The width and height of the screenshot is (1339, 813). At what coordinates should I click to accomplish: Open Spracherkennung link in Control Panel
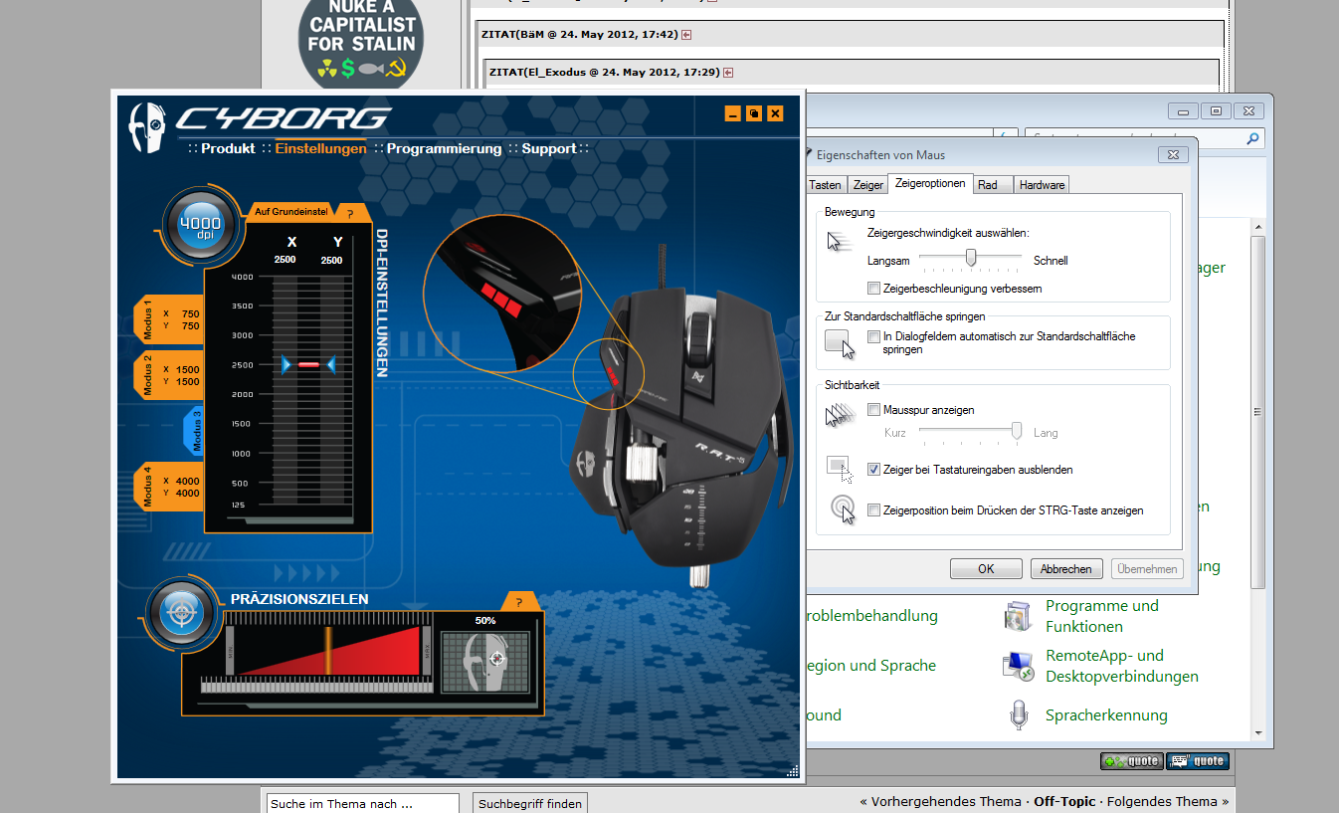tap(1106, 714)
